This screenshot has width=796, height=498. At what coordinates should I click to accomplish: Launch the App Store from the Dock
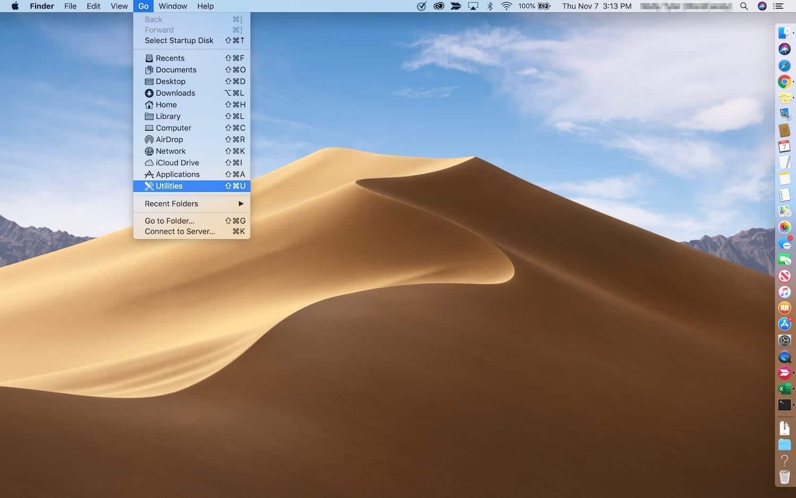[784, 324]
